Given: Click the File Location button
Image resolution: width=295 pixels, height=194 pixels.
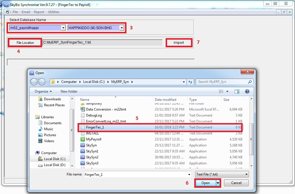Looking at the screenshot, I should (x=25, y=43).
